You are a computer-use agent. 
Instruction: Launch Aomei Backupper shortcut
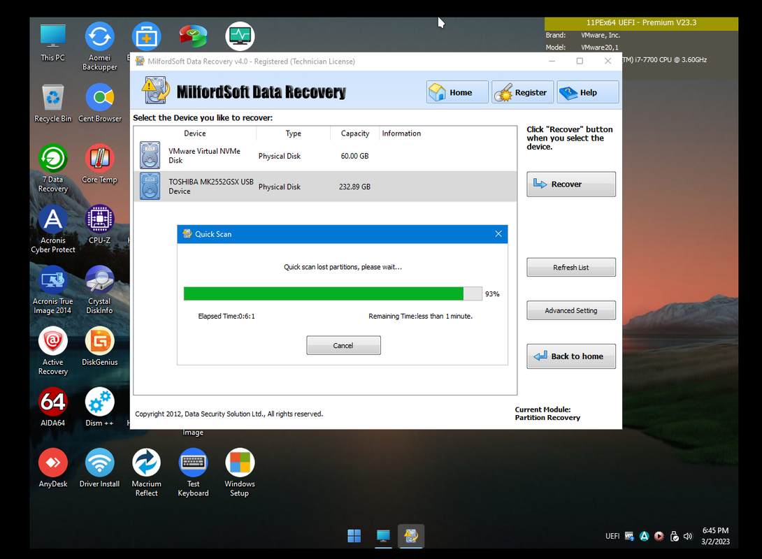[x=100, y=47]
